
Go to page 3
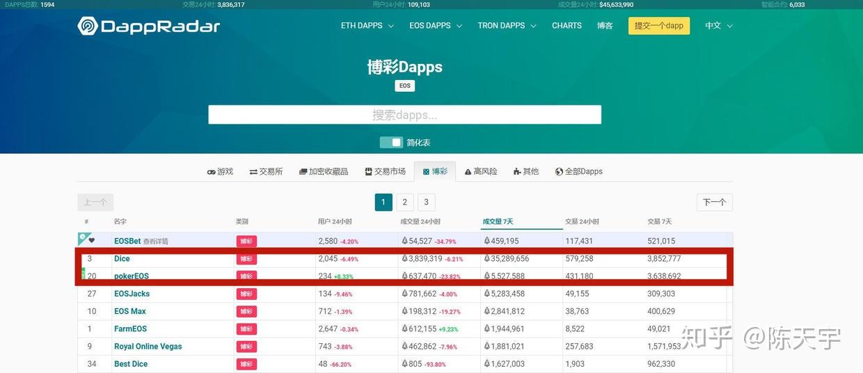click(427, 203)
